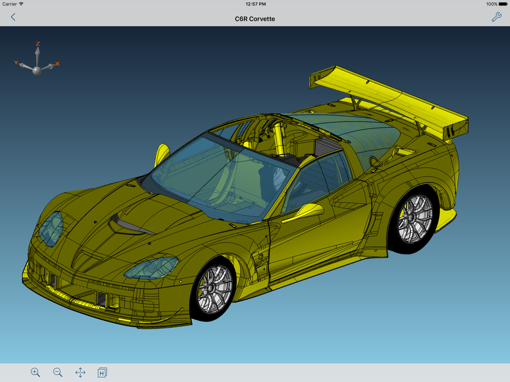Select the rear wheel rim

tap(416, 218)
